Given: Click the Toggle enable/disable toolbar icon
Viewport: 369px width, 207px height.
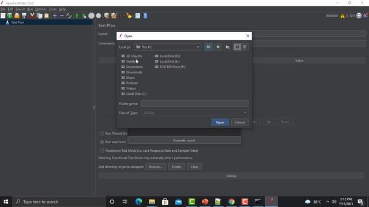Looking at the screenshot, I should (x=69, y=16).
